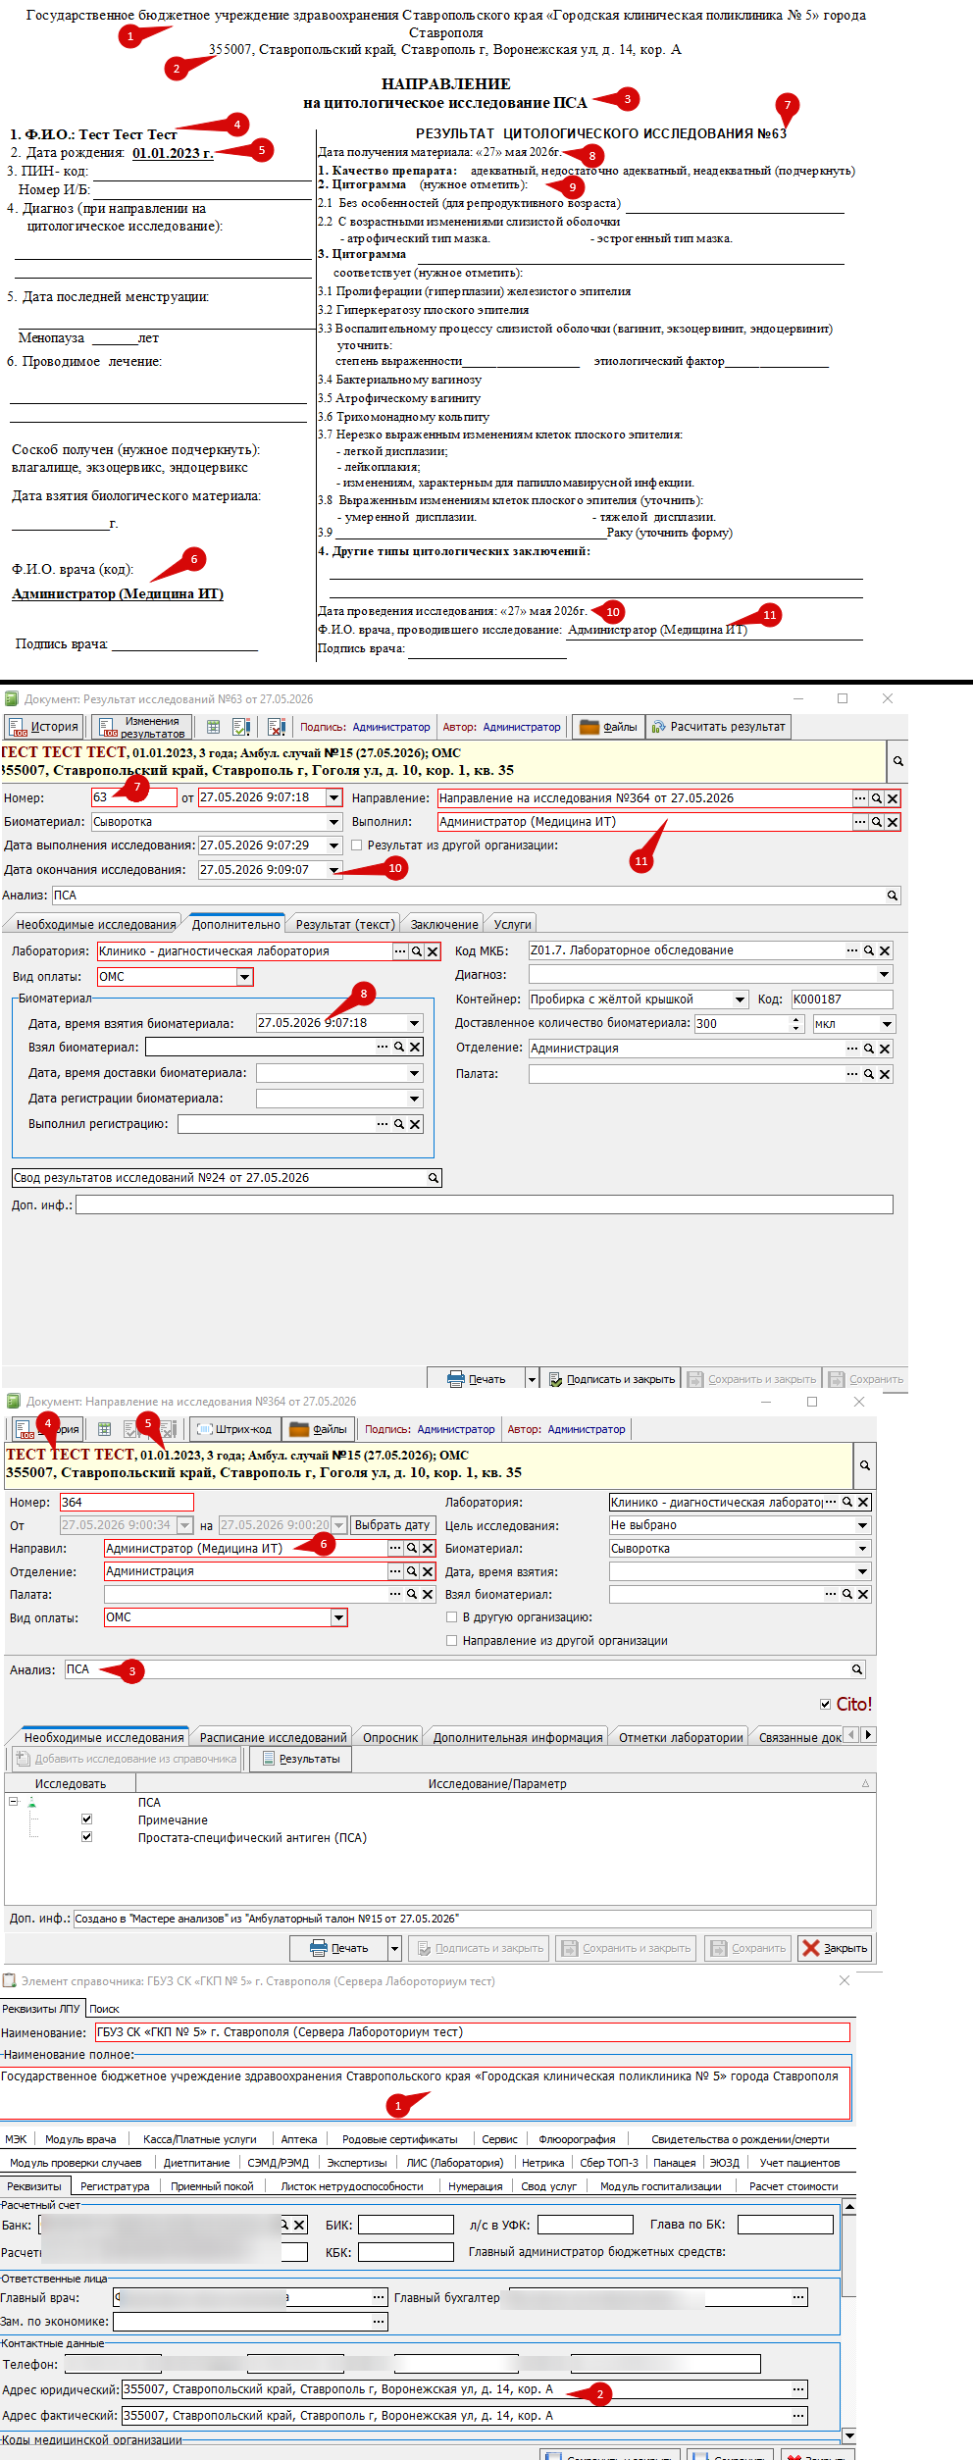Click magnifier icon in Анализ ПСА field of Результат window
The image size is (973, 2460).
point(893,896)
